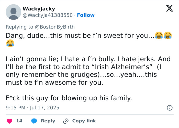This screenshot has width=179, height=128.
Task: Like the tweet with the heart icon
Action: tap(9, 121)
